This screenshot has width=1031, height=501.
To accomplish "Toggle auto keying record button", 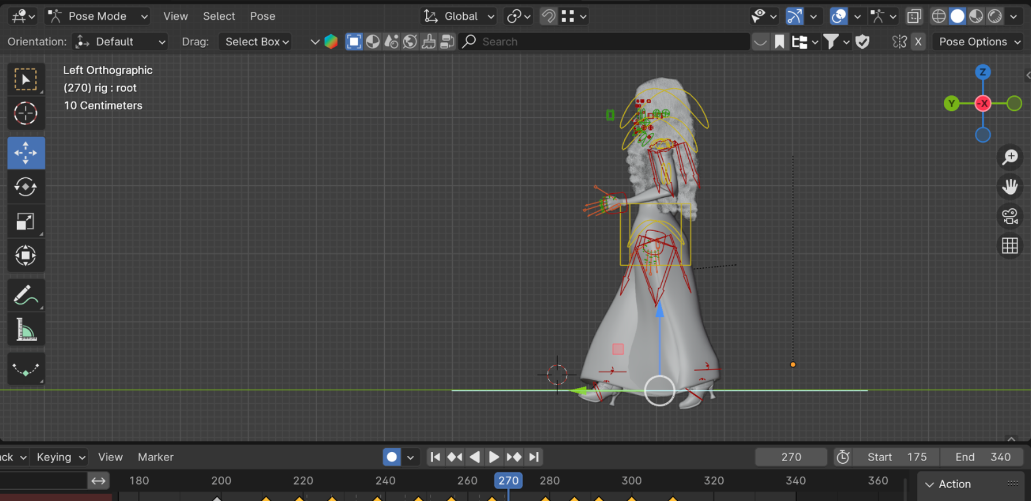I will pos(392,457).
